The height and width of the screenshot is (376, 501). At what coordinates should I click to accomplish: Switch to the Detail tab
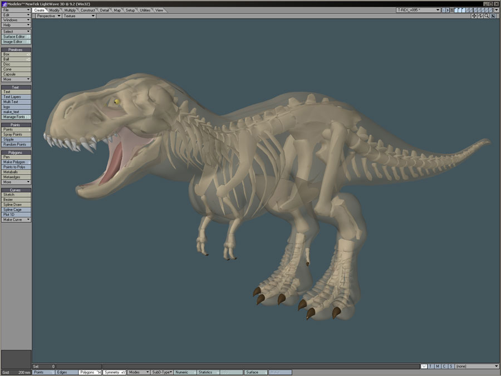[x=105, y=10]
